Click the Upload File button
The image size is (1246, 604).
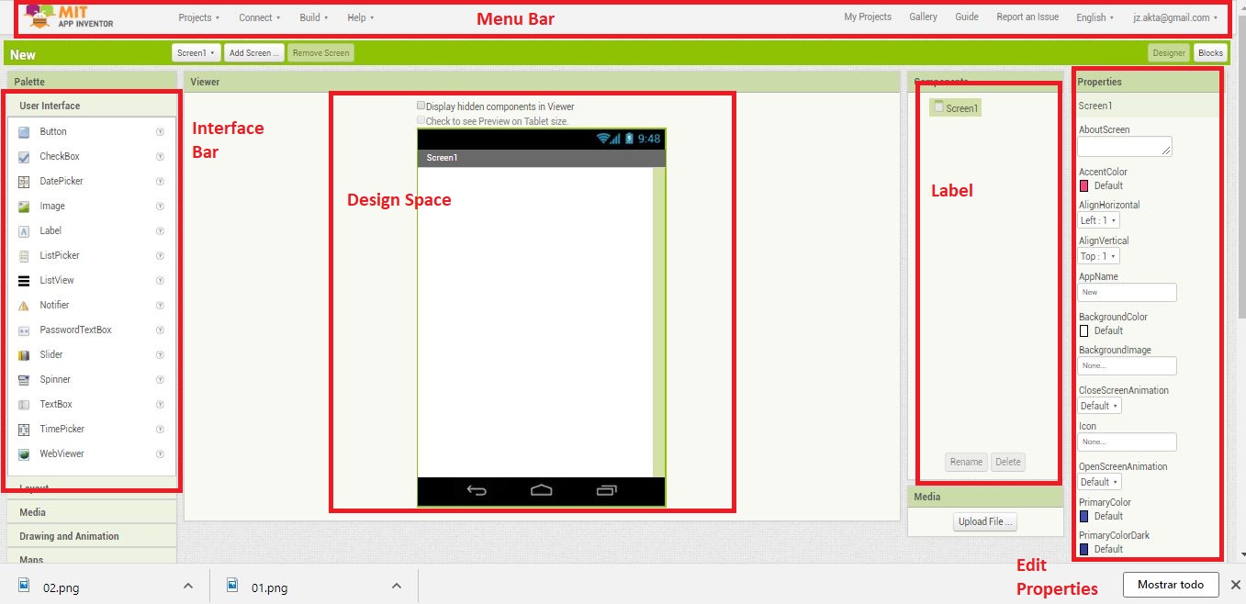[985, 521]
